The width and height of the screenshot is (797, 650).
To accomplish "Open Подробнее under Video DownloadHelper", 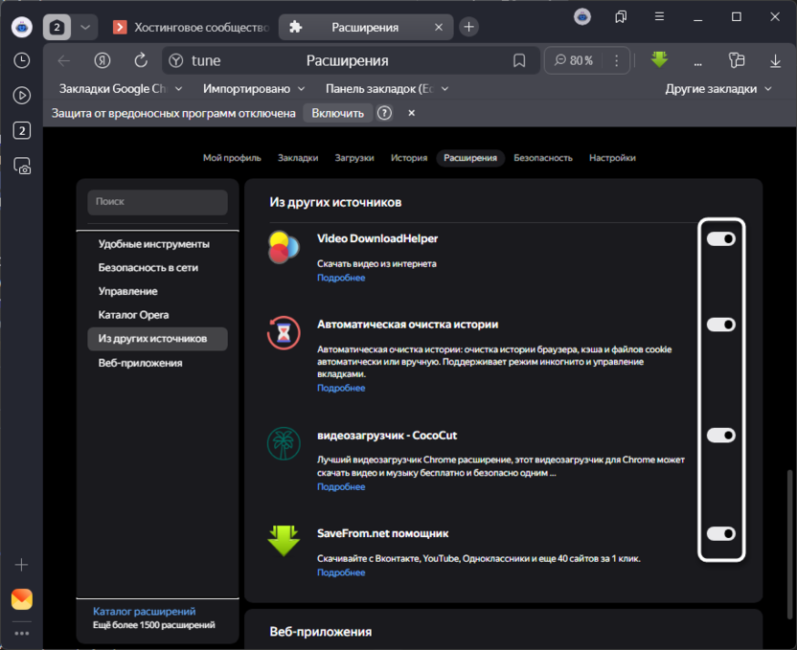I will click(x=341, y=278).
